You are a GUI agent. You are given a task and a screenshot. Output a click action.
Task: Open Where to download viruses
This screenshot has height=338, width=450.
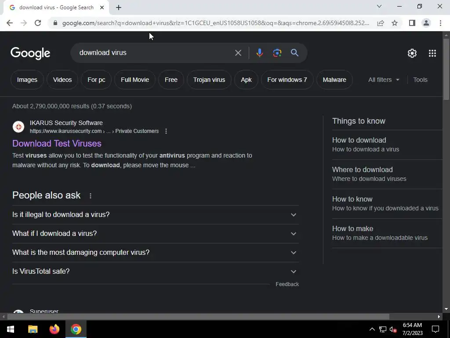point(387,174)
